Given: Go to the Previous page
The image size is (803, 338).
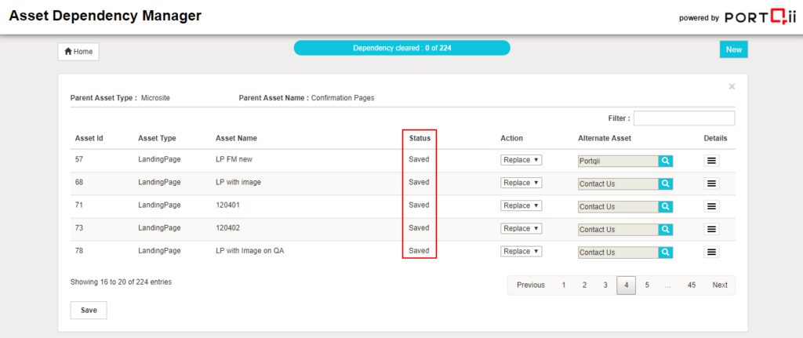Looking at the screenshot, I should (x=531, y=285).
